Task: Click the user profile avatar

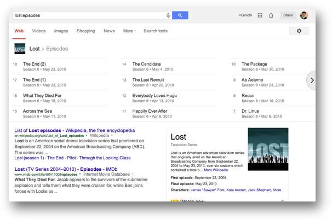Action: (x=304, y=15)
